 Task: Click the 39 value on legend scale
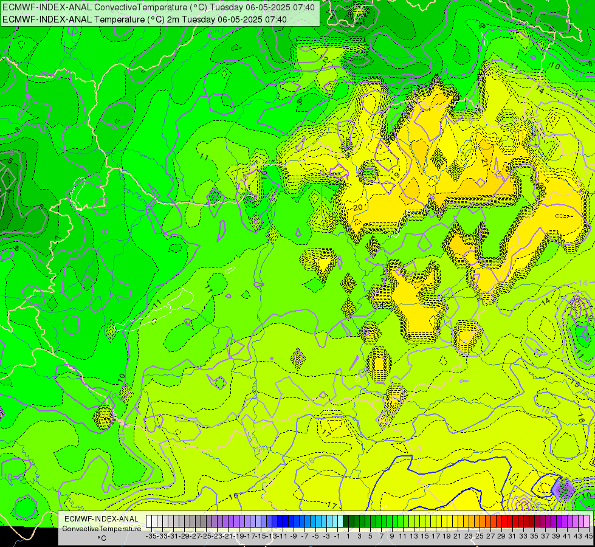[x=556, y=536]
